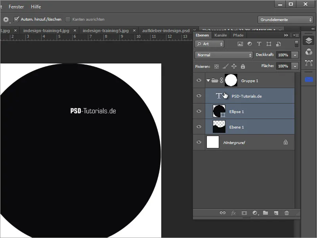The image size is (317, 238).
Task: Open the Layers panel flyout menu
Action: point(296,35)
